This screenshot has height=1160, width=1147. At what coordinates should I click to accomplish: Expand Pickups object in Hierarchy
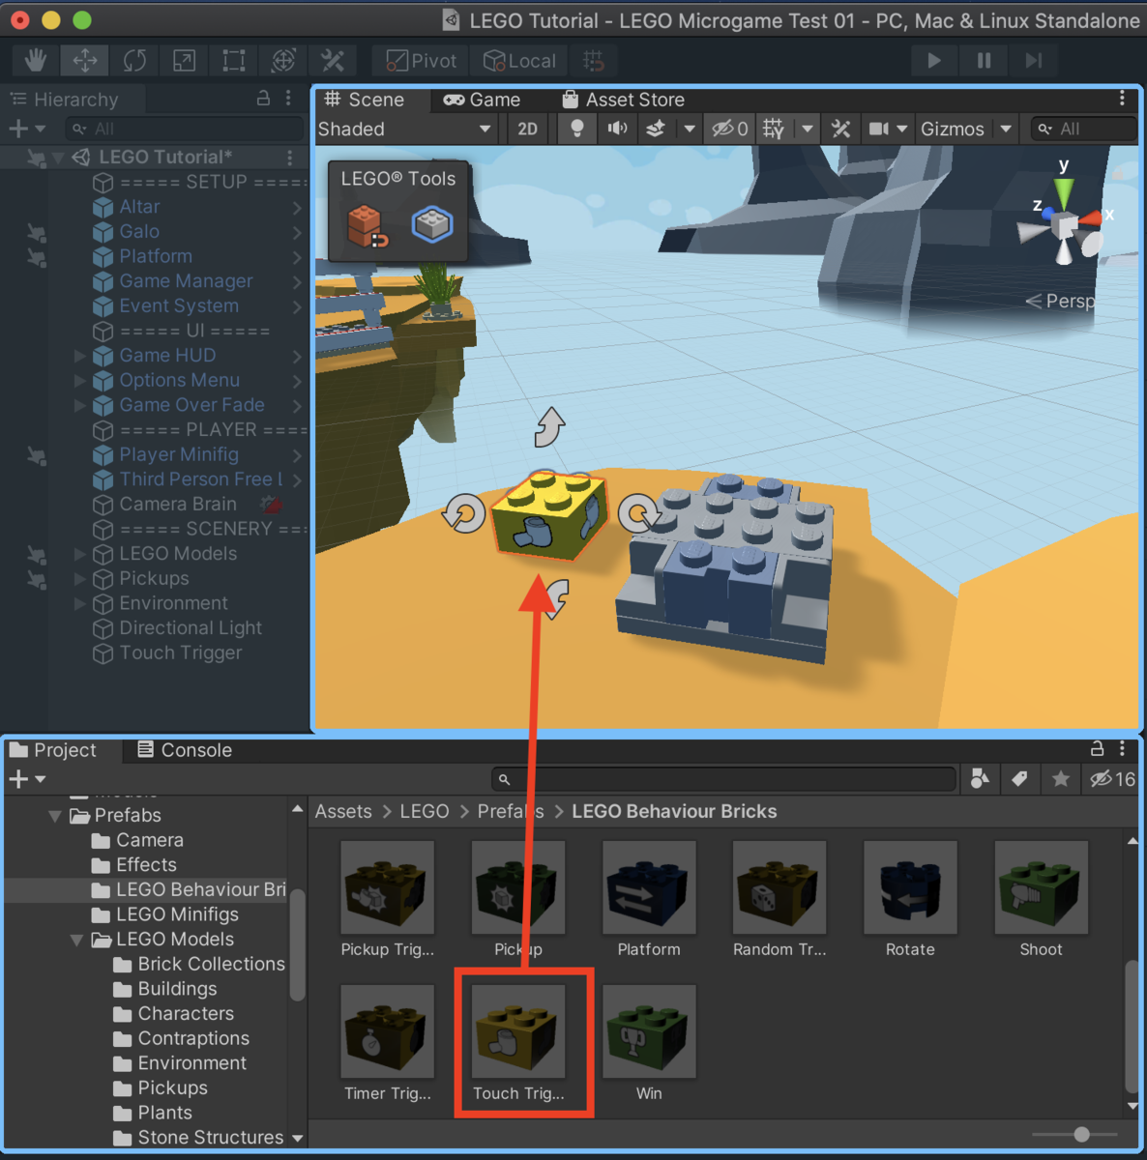(x=80, y=579)
